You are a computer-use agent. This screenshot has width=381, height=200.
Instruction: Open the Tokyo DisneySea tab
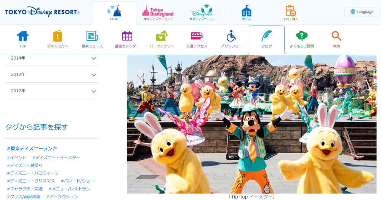pyautogui.click(x=202, y=13)
